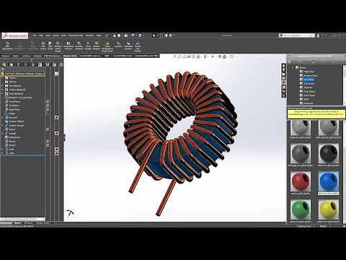Toggle Scene Illumination Proof Sheet
Screen dimensions: 346x260
coord(107,47)
